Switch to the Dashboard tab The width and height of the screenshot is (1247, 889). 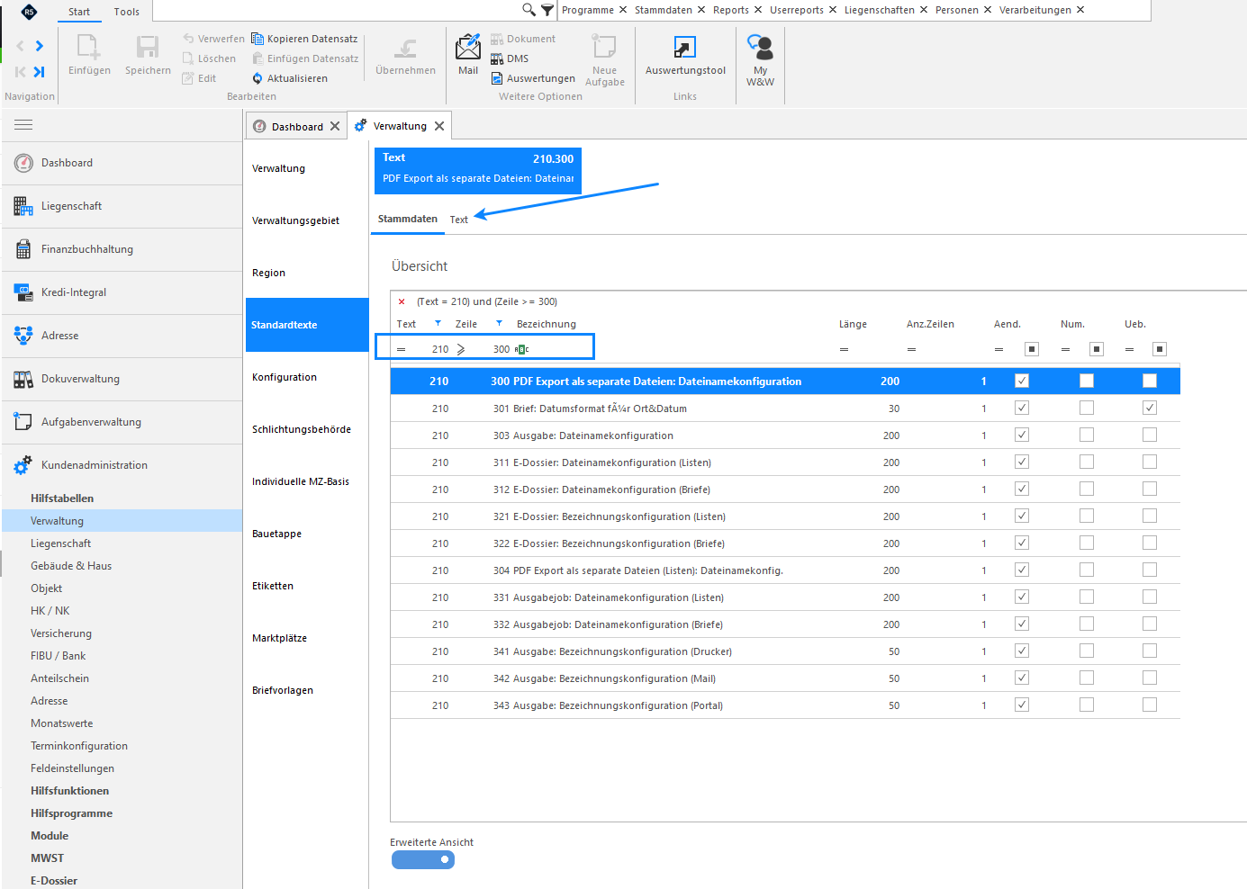click(297, 127)
